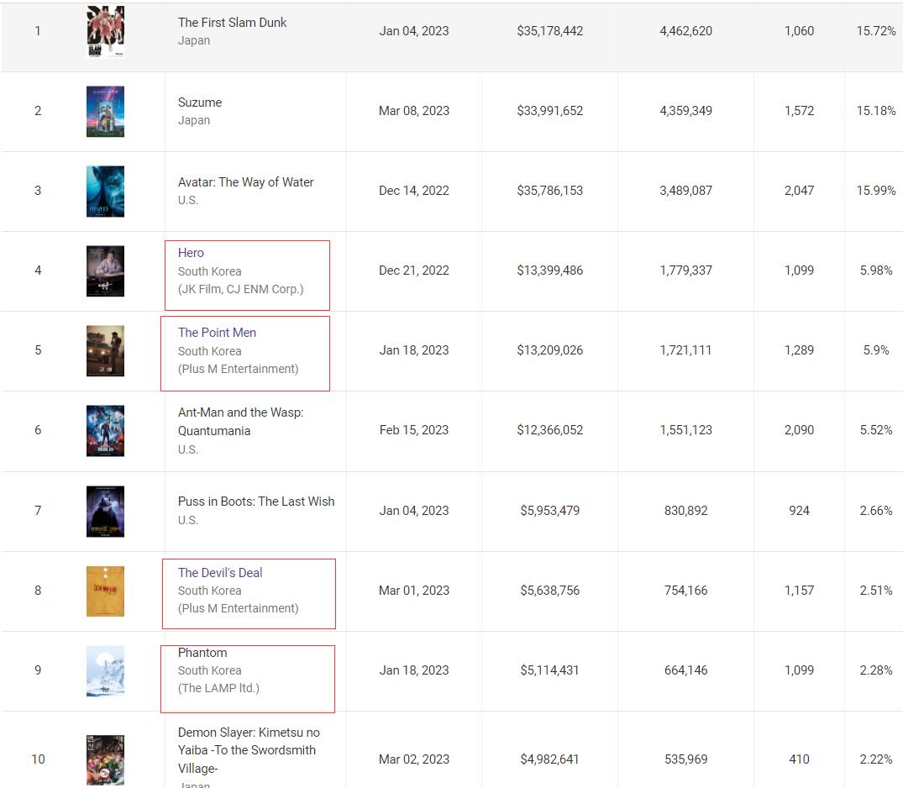Click the Suzume movie poster
Screen dimensions: 903x788
click(105, 111)
